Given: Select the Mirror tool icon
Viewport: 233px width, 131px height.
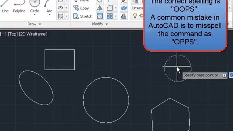Looking at the screenshot, I should pyautogui.click(x=100, y=8).
